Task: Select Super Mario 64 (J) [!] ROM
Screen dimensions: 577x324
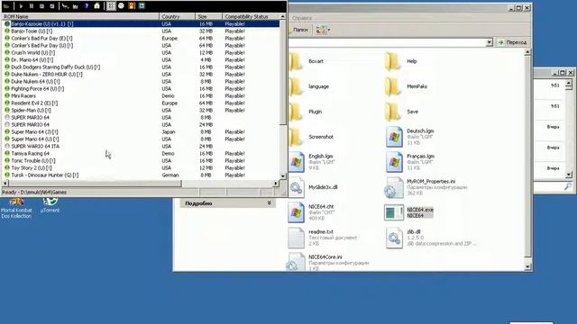Action: [142, 132]
